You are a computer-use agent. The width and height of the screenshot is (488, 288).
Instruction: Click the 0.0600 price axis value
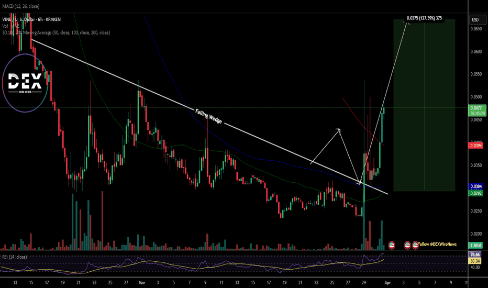(x=476, y=51)
